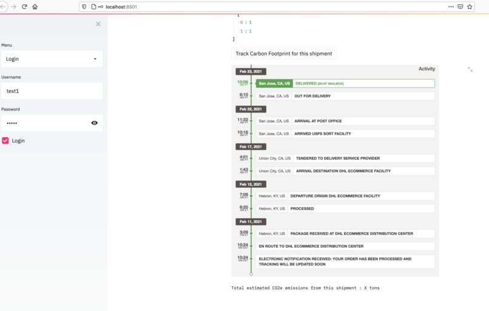Select PACKAGE RECEIVED AT DHL ECOMMERCE DISTRIBUTION CENTER
The image size is (489, 311).
click(345, 234)
